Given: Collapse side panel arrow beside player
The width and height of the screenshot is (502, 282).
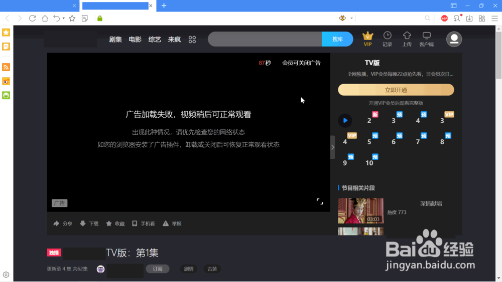Looking at the screenshot, I should [x=333, y=147].
